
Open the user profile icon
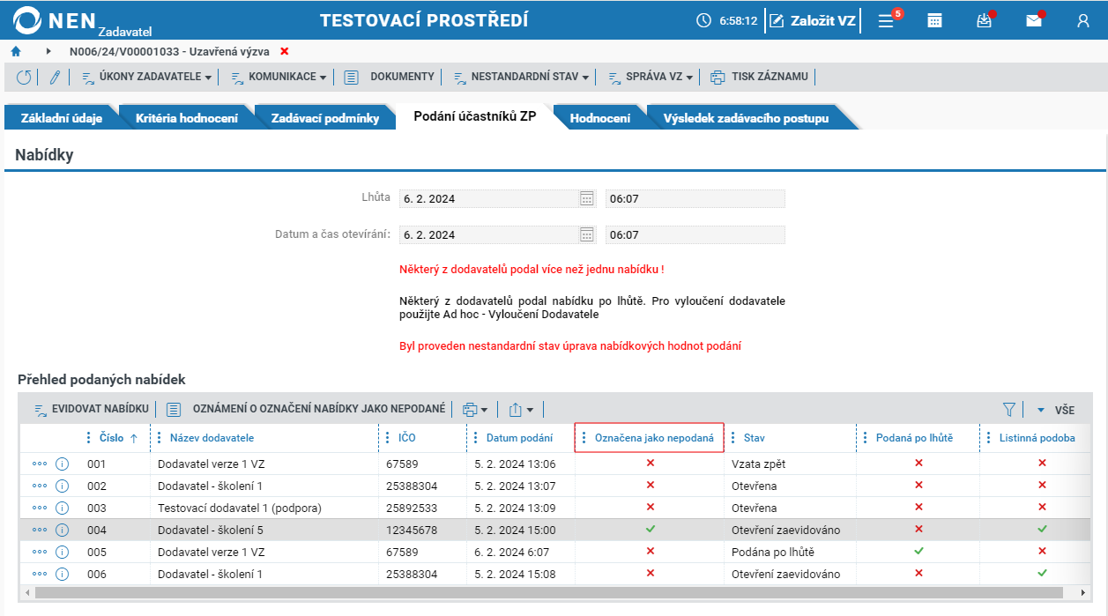click(1083, 20)
